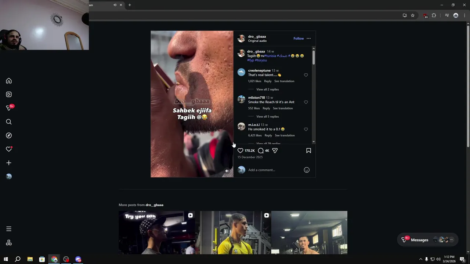Open dro__gbaaa link in More posts

[154, 205]
